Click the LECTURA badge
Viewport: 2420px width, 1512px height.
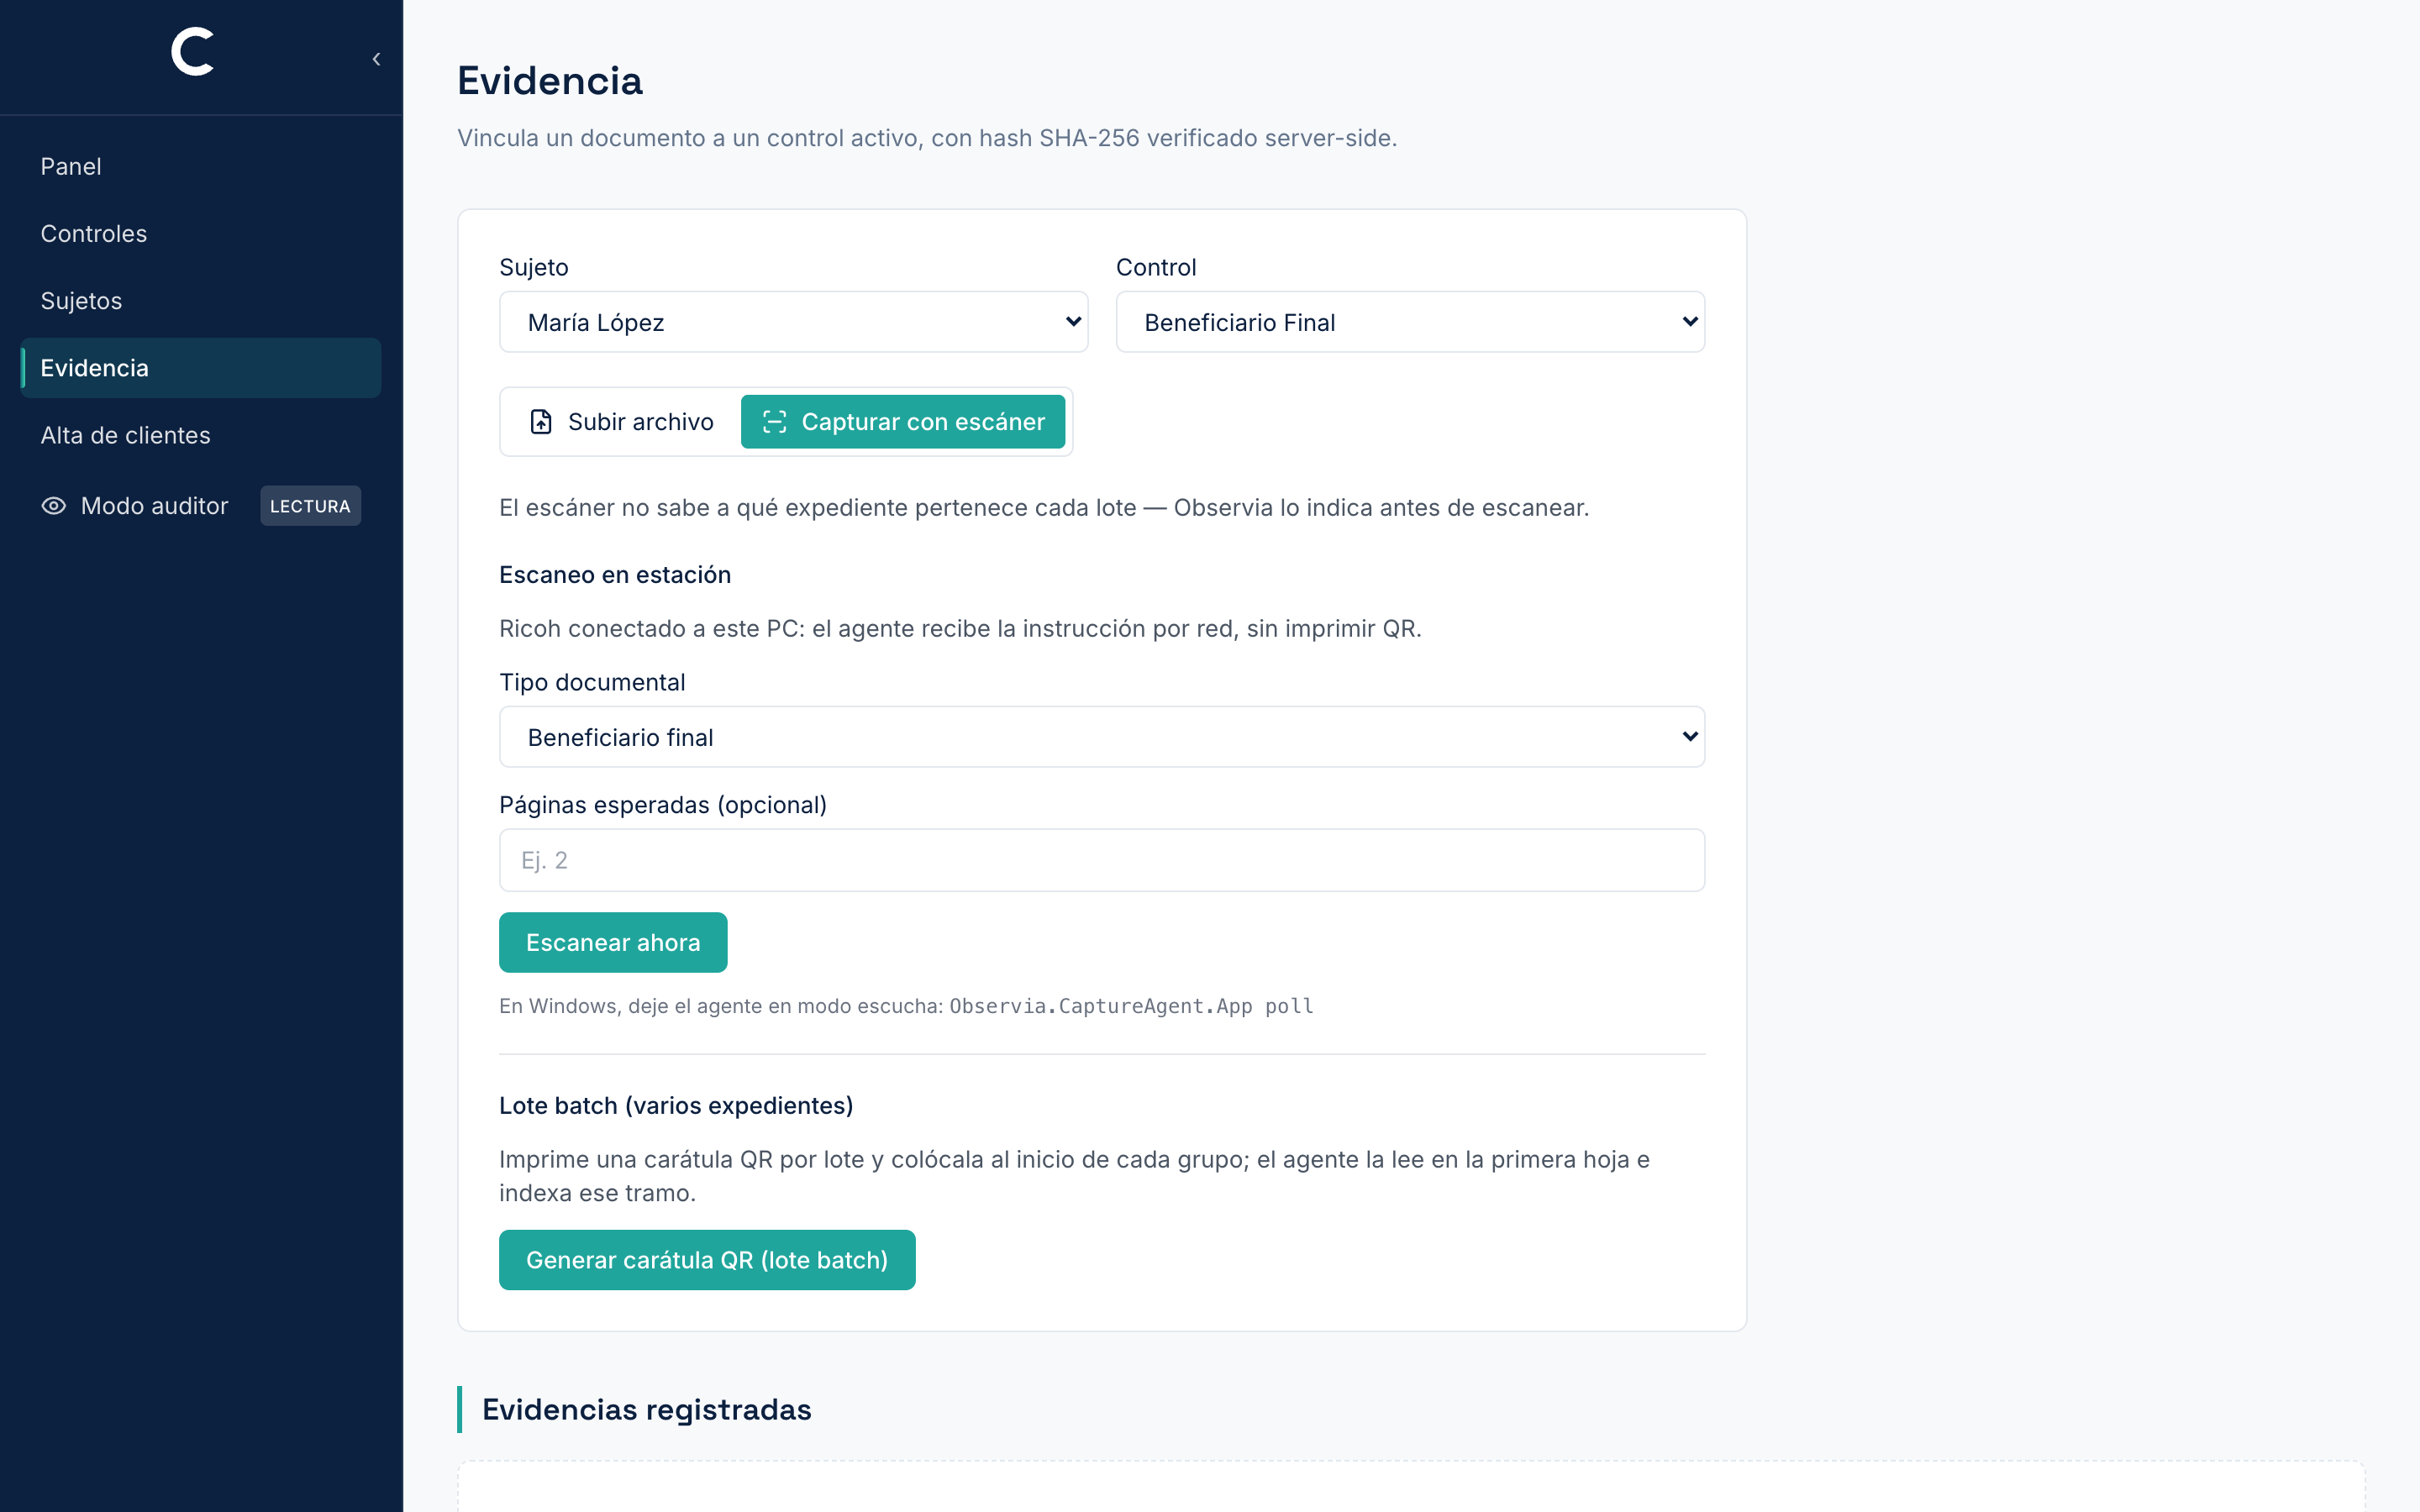(310, 506)
